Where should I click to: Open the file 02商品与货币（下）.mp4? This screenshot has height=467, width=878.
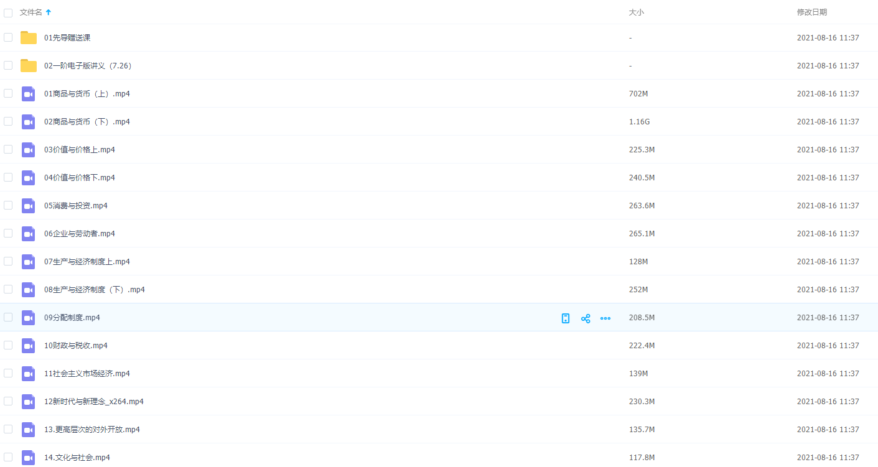[x=87, y=122]
